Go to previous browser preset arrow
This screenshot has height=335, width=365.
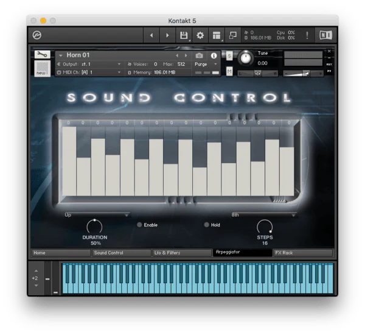(151, 35)
